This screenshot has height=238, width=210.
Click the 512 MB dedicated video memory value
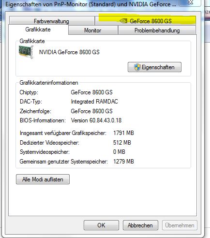pos(122,143)
